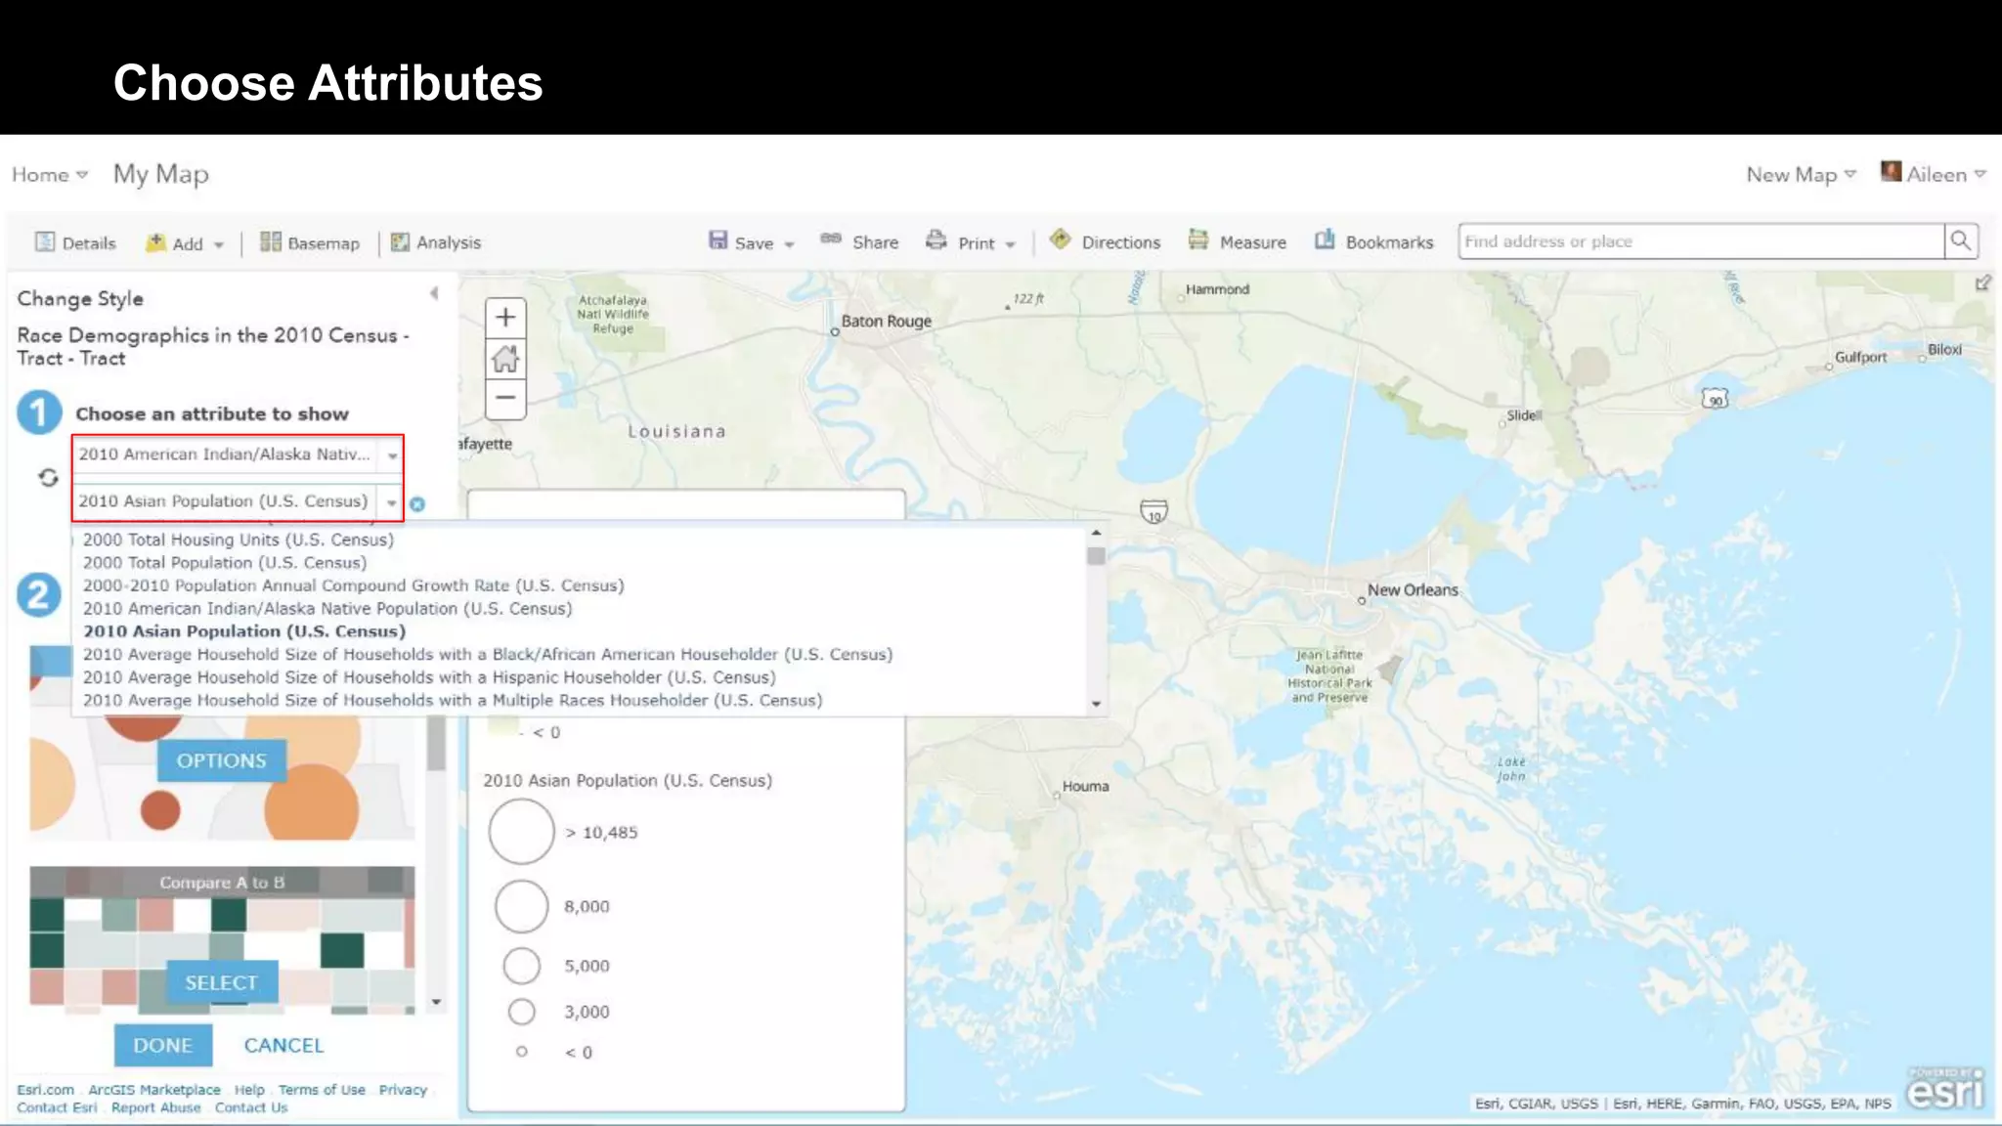This screenshot has height=1126, width=2002.
Task: Click the map zoom out minus button
Action: pos(505,398)
